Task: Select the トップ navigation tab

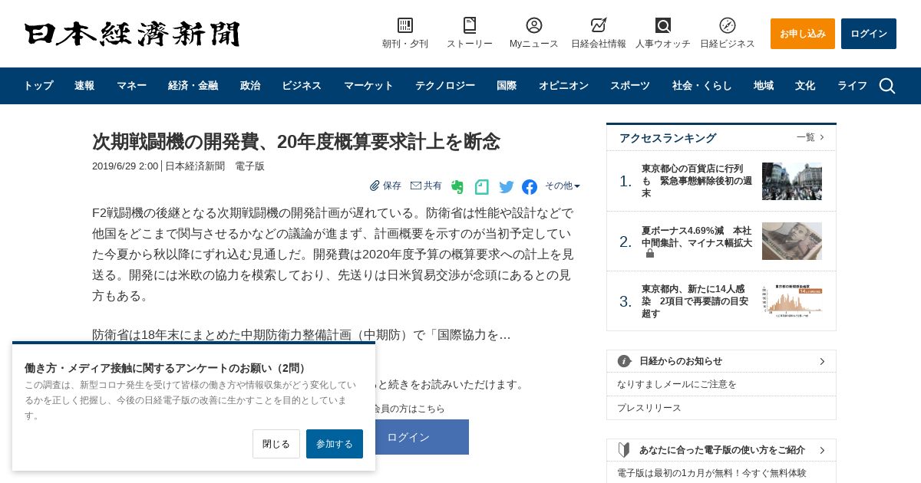Action: coord(38,86)
